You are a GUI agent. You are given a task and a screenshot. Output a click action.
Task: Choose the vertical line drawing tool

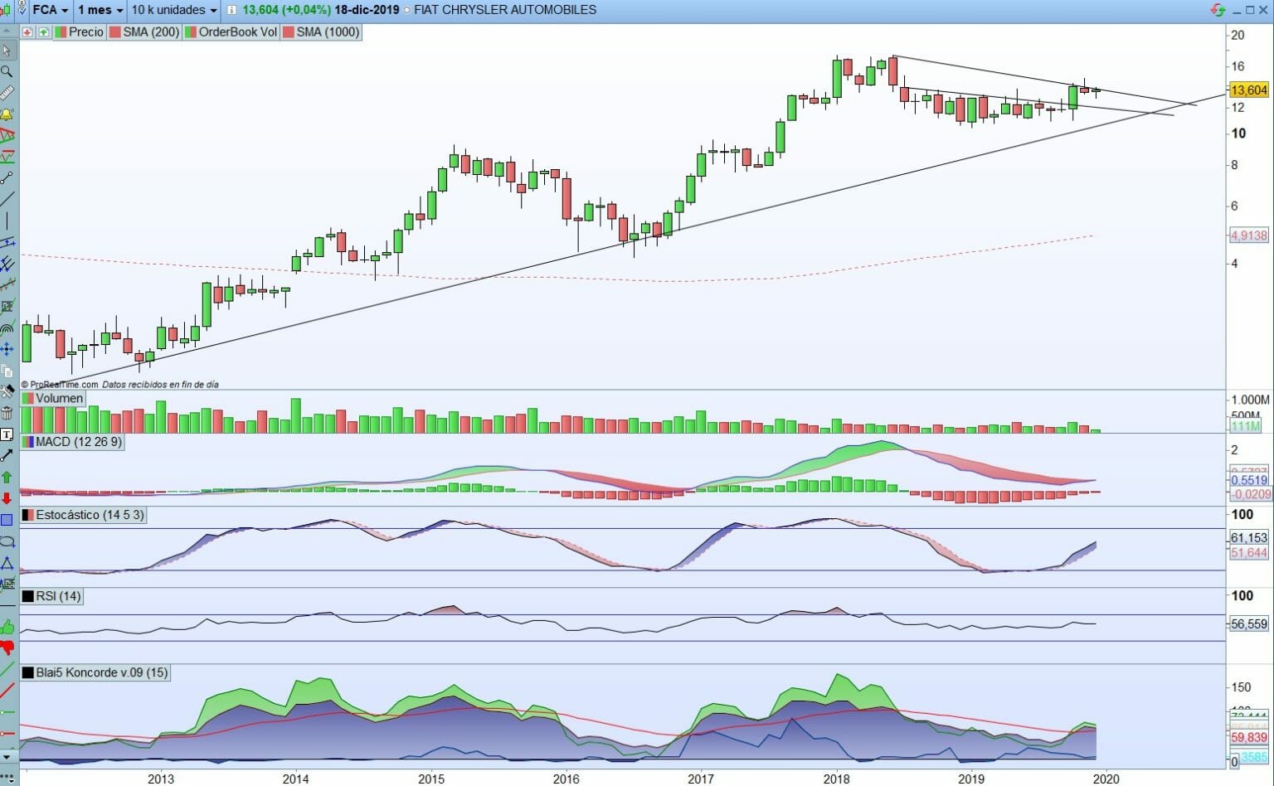7,221
